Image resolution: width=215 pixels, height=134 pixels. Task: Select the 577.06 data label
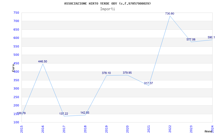[191, 39]
